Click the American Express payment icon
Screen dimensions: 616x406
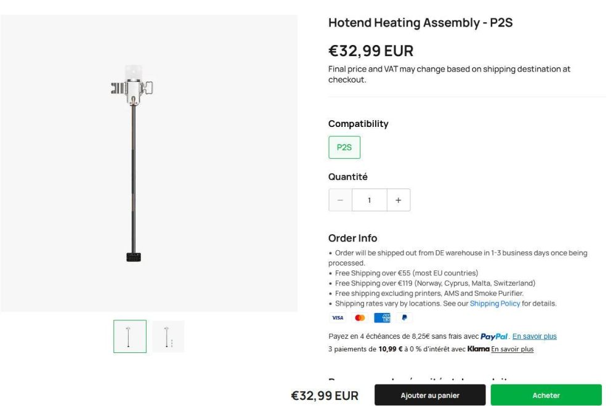pyautogui.click(x=382, y=318)
